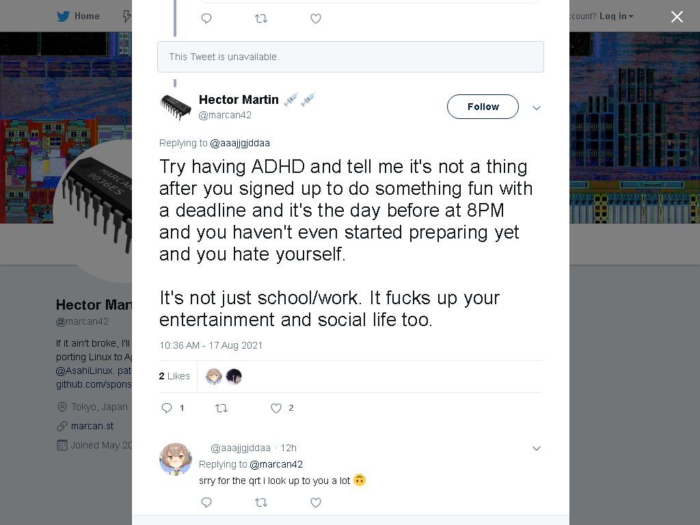Reply to the top tweet above unavailable notice
The width and height of the screenshot is (700, 525).
point(206,18)
